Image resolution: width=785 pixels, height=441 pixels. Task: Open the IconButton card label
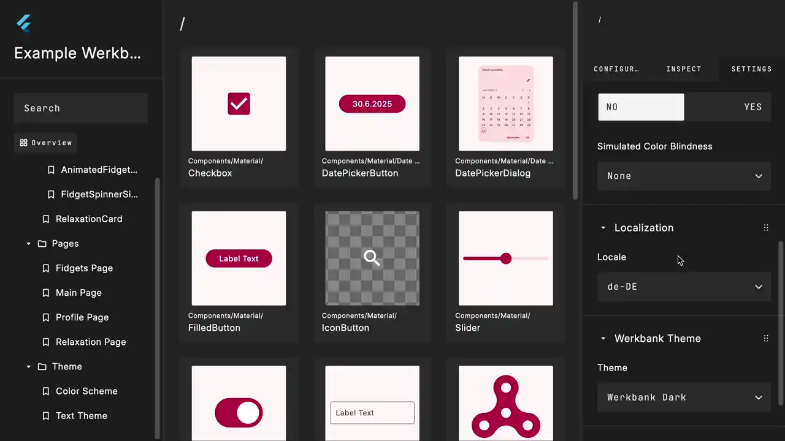pos(345,328)
